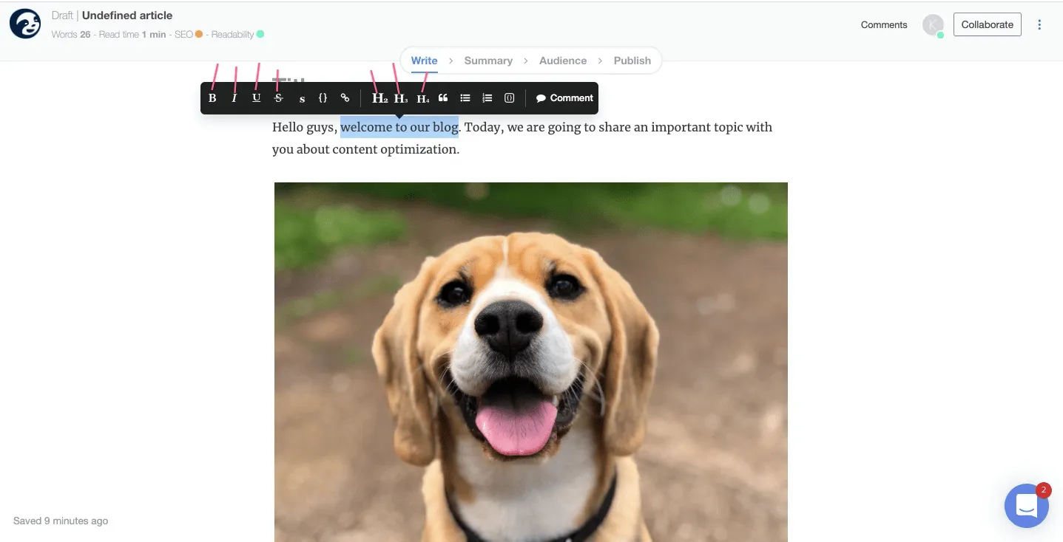The image size is (1063, 542).
Task: Open the chat support widget
Action: pos(1026,506)
